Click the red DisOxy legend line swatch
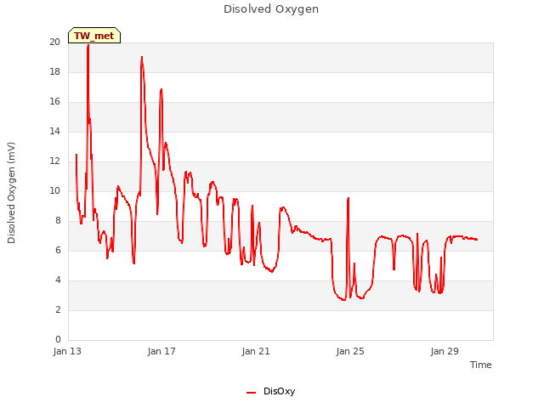Screen dimensions: 544x408 point(252,393)
